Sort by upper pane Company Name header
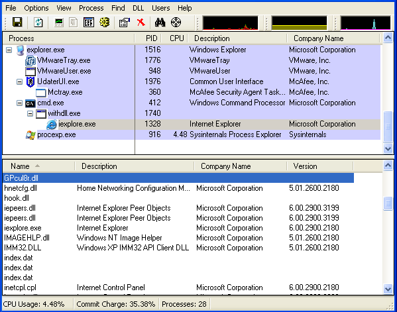The width and height of the screenshot is (397, 312). coord(333,38)
